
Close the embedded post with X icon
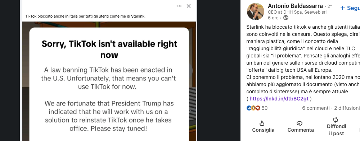[x=189, y=6]
